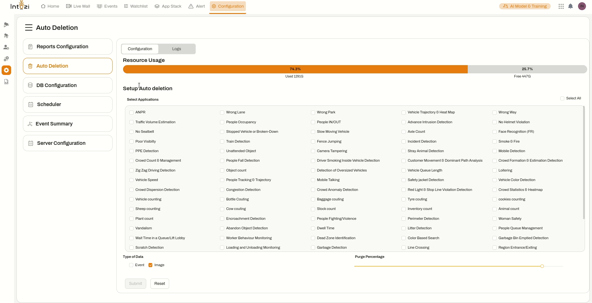This screenshot has width=592, height=303.
Task: Enable the Select All checkbox
Action: [562, 98]
